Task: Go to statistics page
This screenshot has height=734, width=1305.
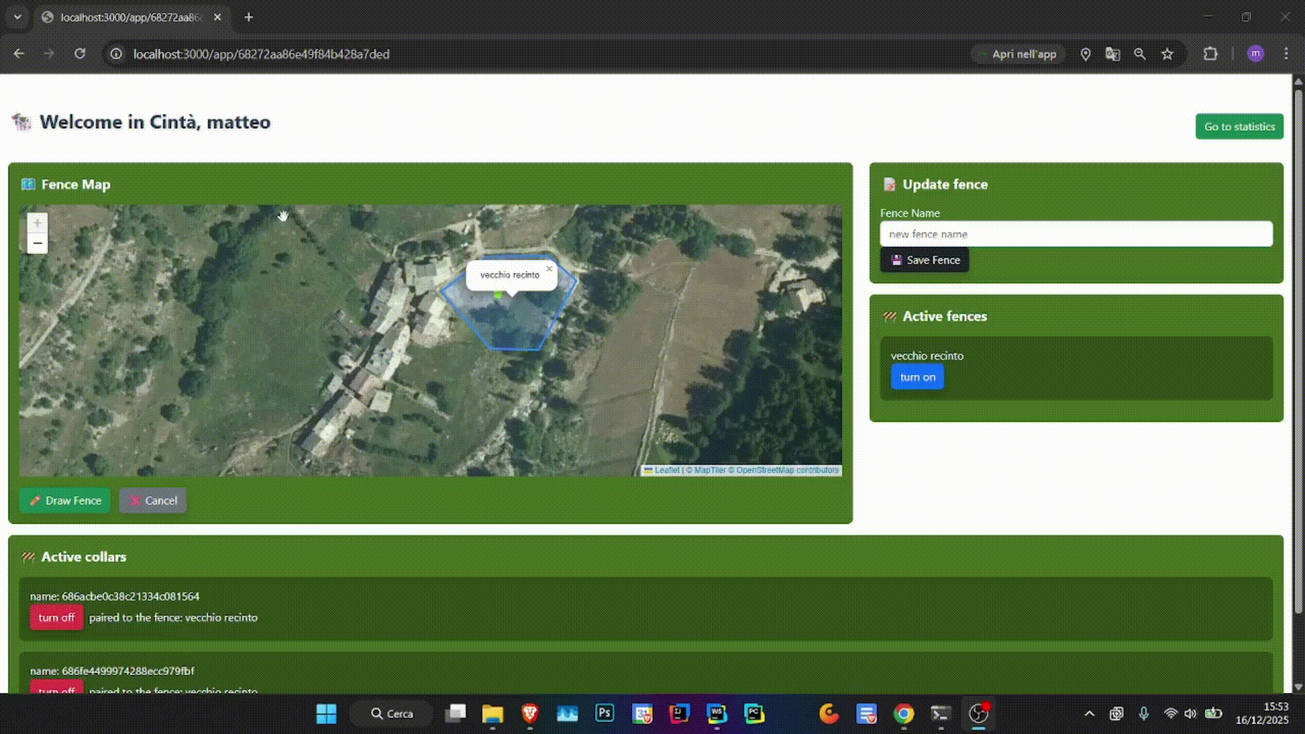Action: click(1239, 126)
